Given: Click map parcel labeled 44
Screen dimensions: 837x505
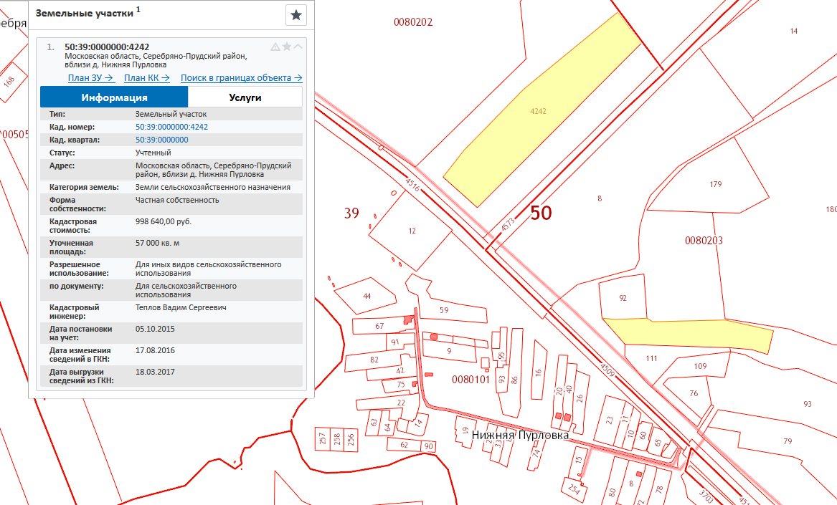Looking at the screenshot, I should click(x=367, y=296).
